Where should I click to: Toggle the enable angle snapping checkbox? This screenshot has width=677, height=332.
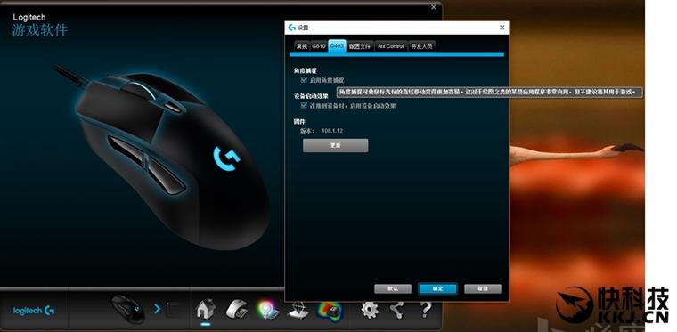[x=304, y=80]
